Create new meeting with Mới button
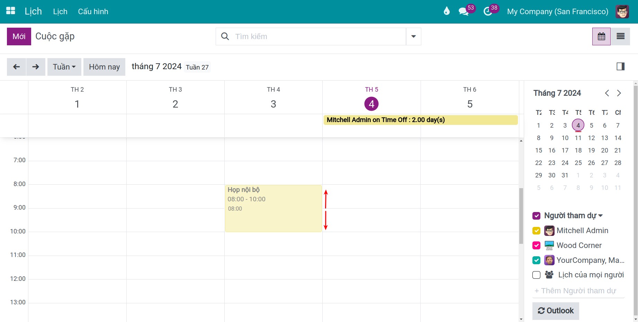Screen dimensions: 638x322 pyautogui.click(x=19, y=36)
